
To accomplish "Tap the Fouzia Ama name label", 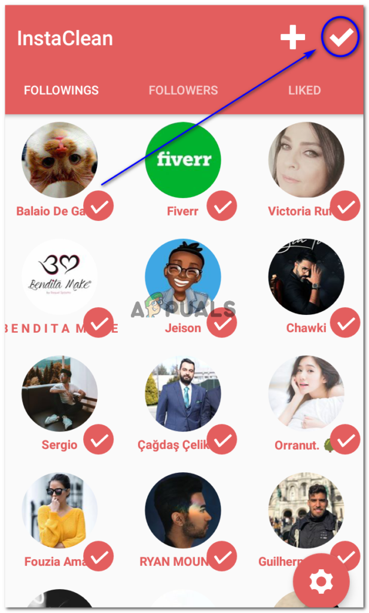I will (54, 562).
